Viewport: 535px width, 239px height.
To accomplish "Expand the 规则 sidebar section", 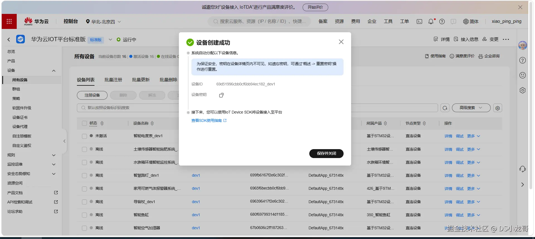I will tap(54, 155).
